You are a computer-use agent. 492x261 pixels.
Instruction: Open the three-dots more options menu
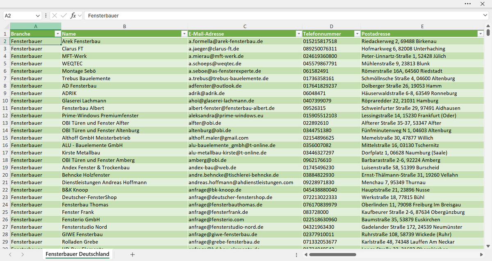click(x=468, y=4)
